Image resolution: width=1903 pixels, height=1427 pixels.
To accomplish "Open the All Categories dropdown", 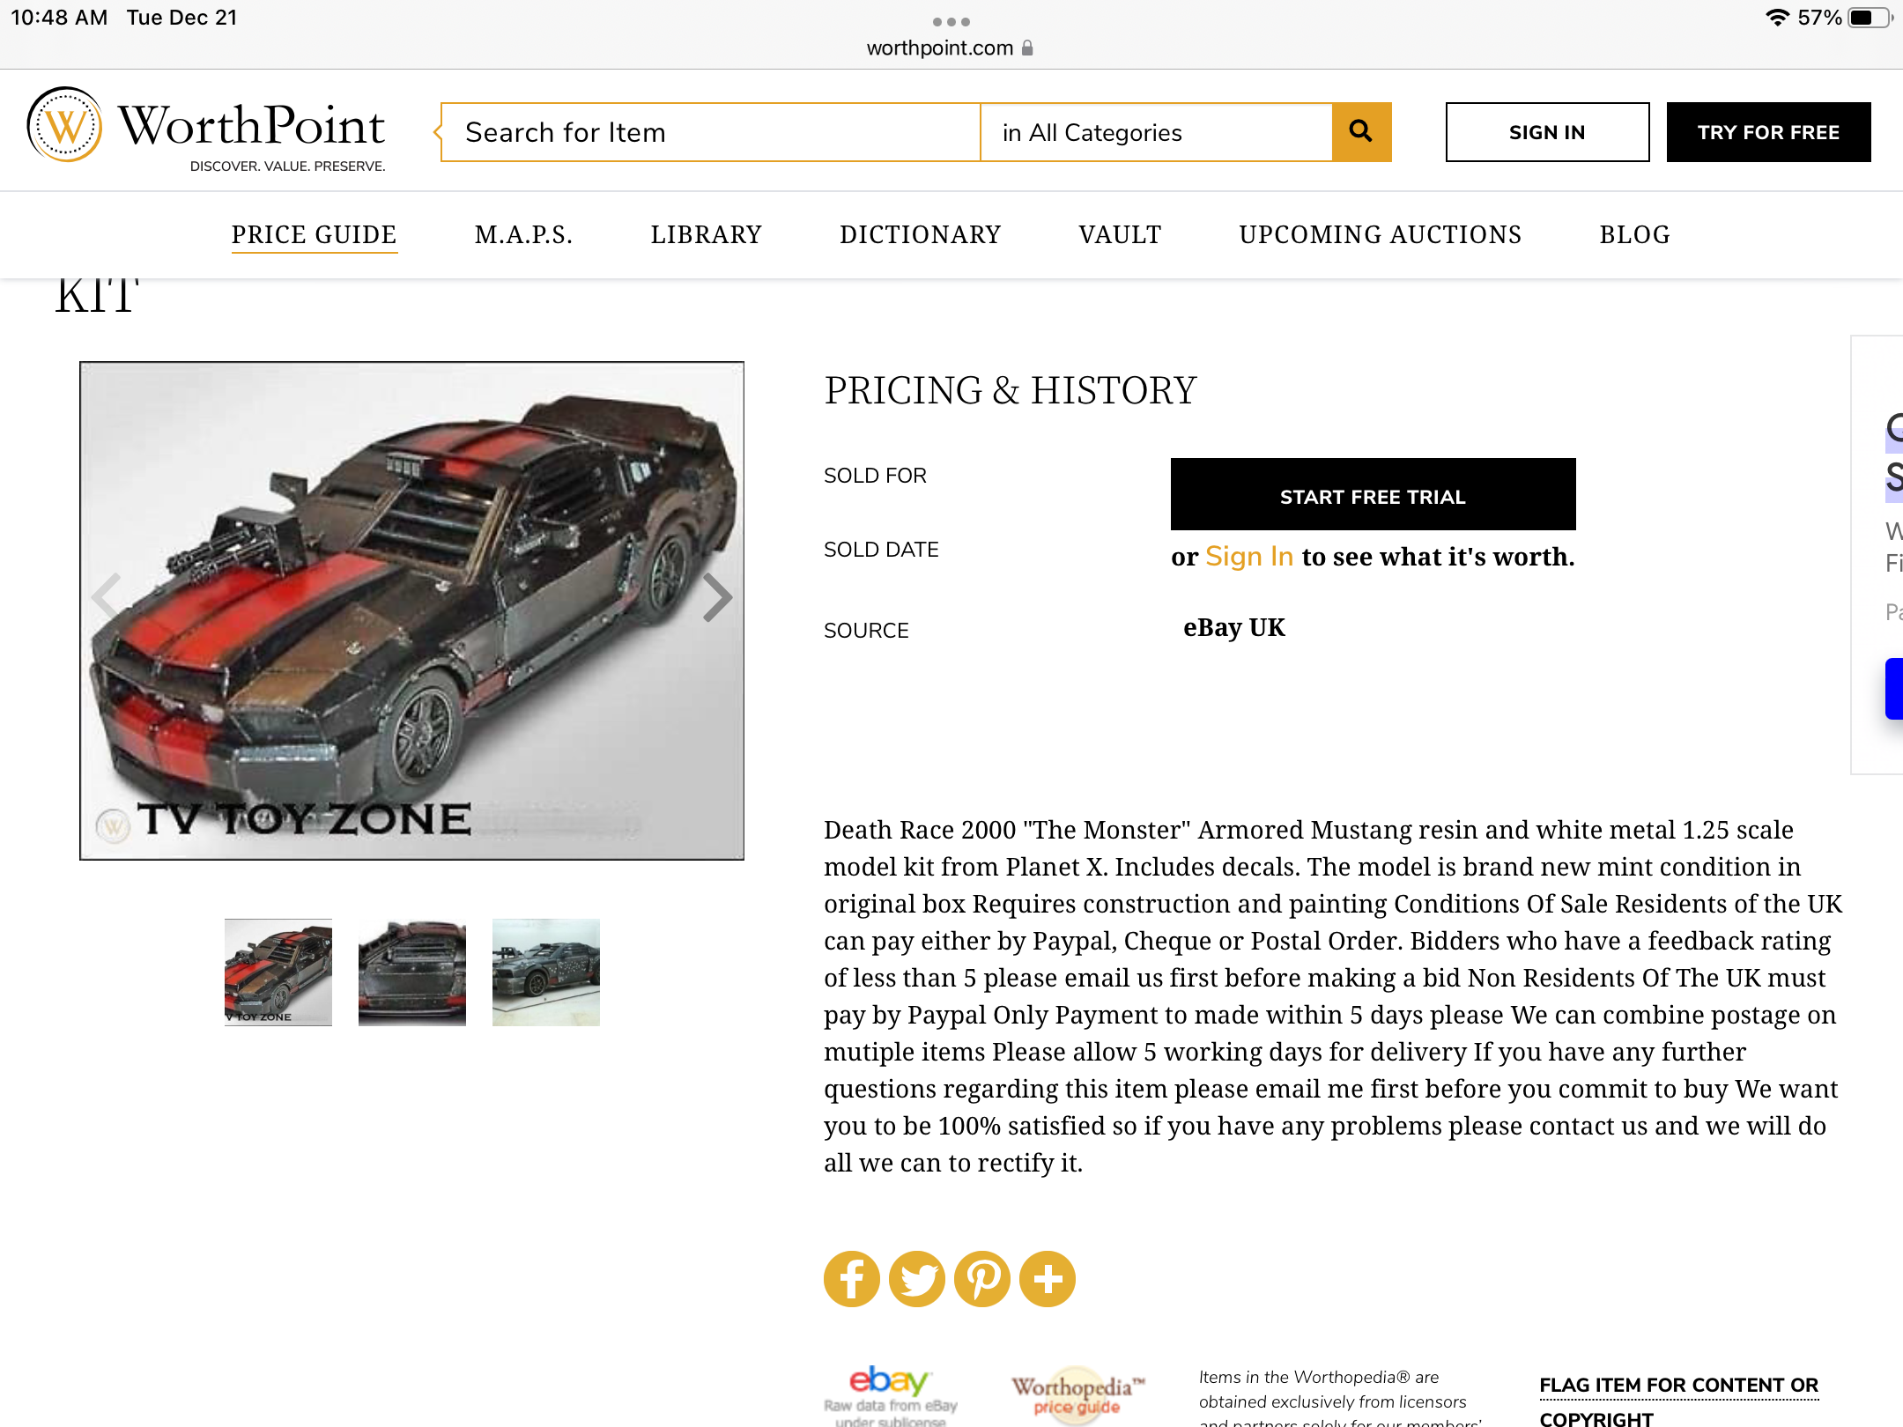I will pos(1156,132).
